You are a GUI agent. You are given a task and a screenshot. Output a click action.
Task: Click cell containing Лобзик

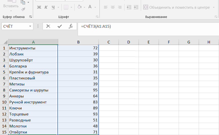33,54
